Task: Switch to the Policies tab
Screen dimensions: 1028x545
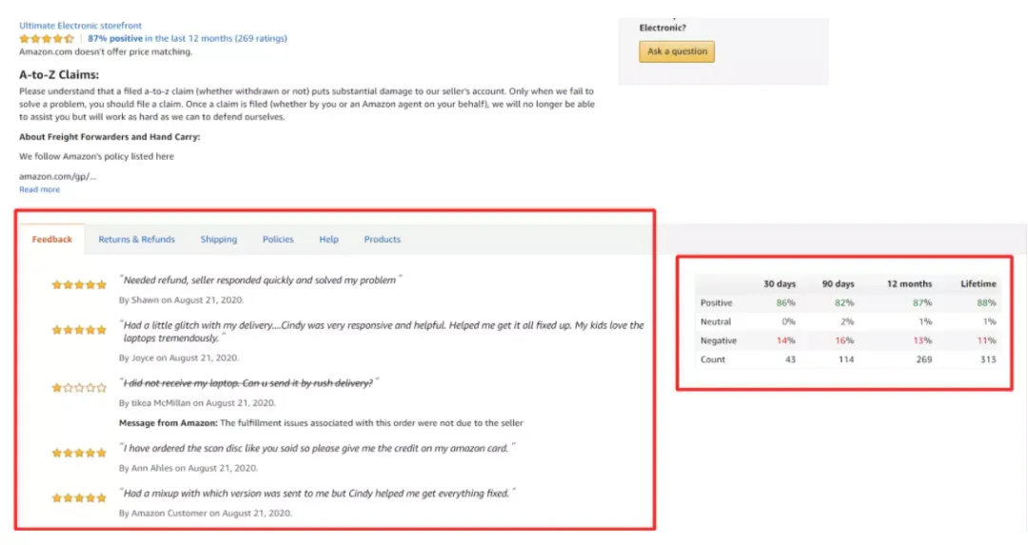Action: 278,239
